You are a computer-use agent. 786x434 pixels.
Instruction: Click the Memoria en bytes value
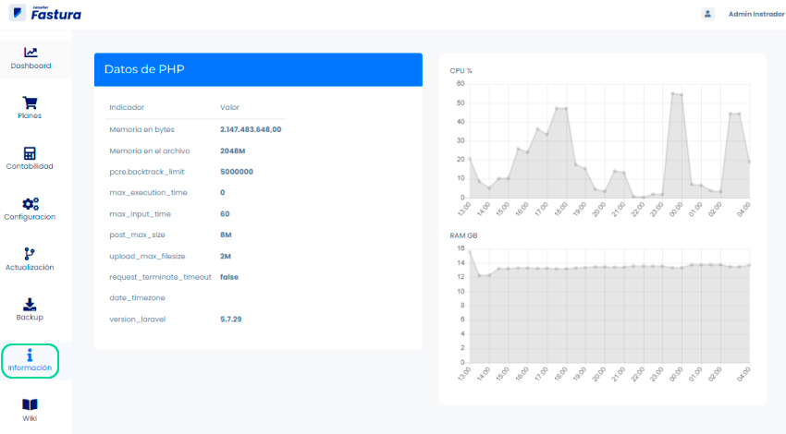pyautogui.click(x=250, y=129)
